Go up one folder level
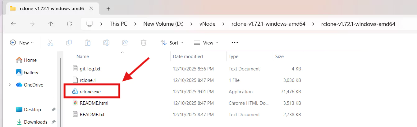417x127 pixels. [x=51, y=24]
